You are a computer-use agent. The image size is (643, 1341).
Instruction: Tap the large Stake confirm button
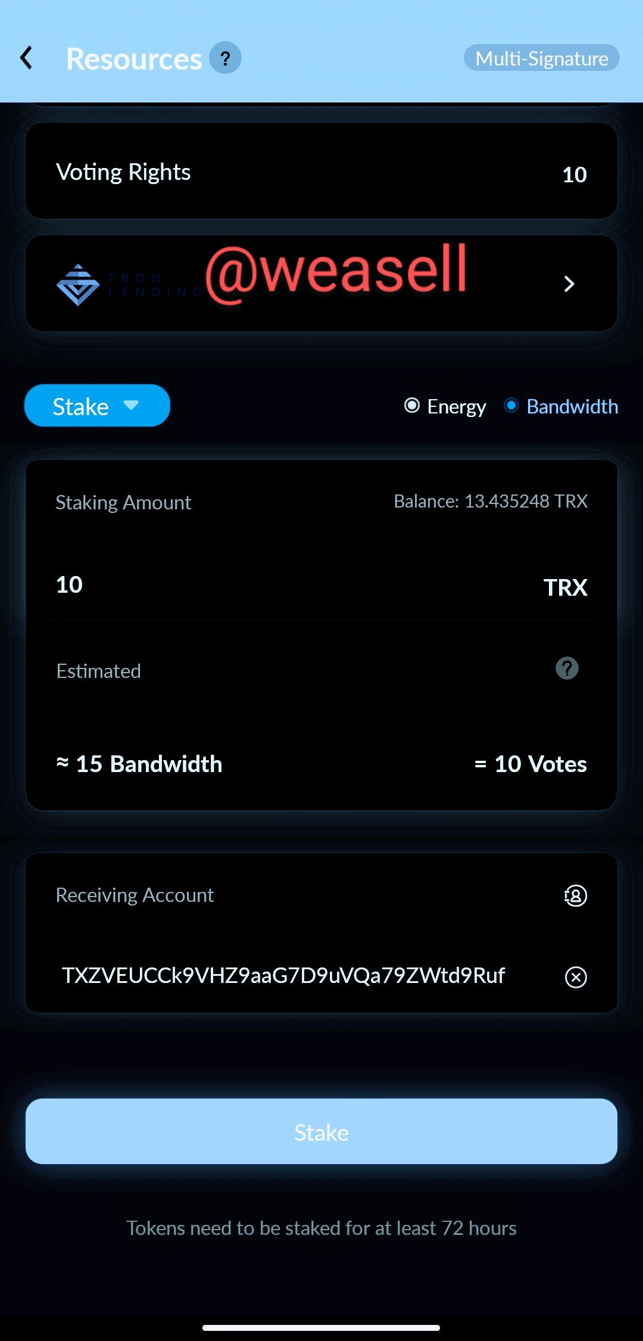pos(321,1131)
